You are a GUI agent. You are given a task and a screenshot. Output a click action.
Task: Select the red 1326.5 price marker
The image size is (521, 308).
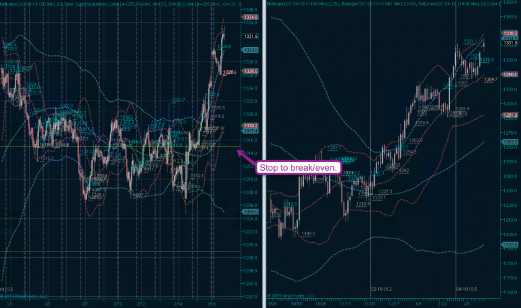pos(250,71)
